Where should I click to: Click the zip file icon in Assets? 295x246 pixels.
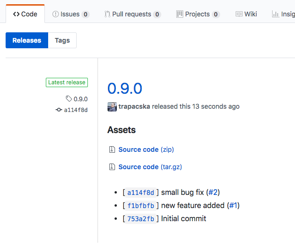[112, 149]
